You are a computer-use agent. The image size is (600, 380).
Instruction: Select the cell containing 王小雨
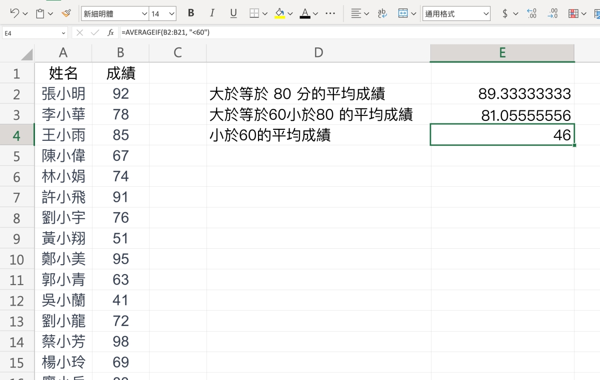coord(63,135)
